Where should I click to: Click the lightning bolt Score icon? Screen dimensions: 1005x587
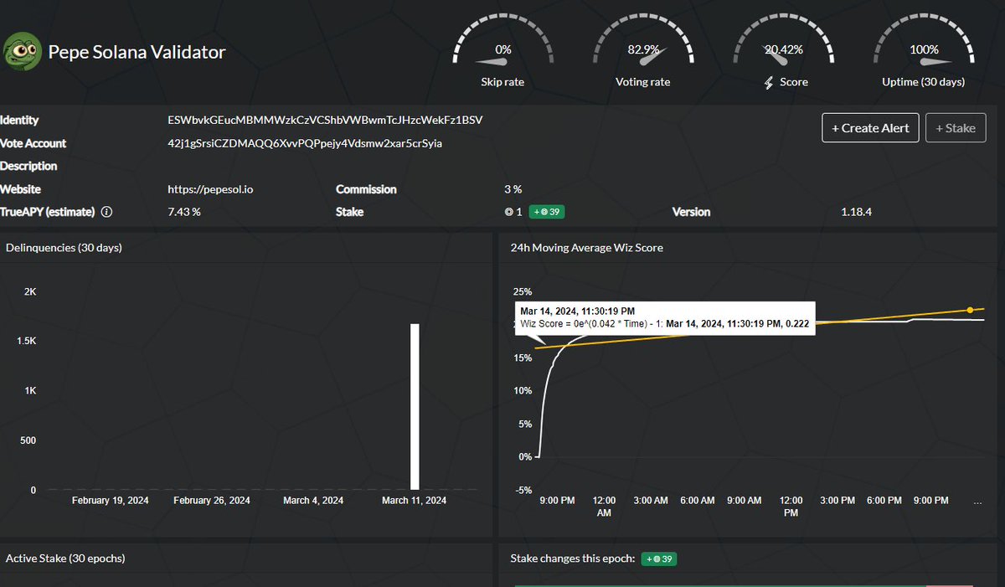pyautogui.click(x=769, y=82)
